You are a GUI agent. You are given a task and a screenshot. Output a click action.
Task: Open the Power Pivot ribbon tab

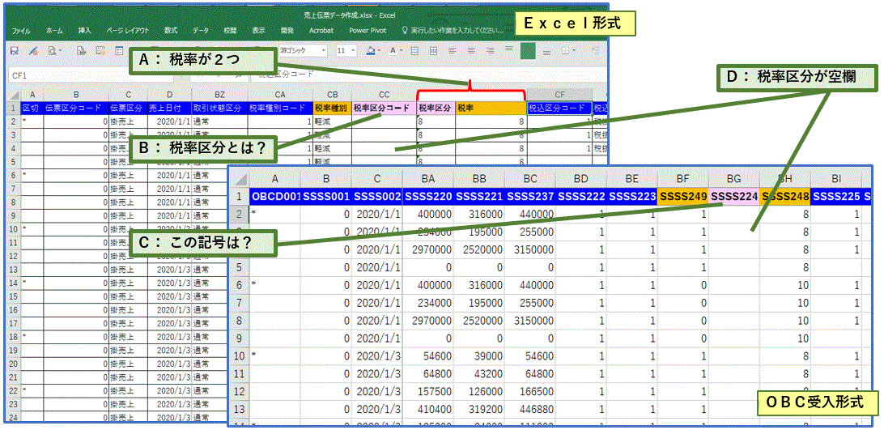(368, 30)
